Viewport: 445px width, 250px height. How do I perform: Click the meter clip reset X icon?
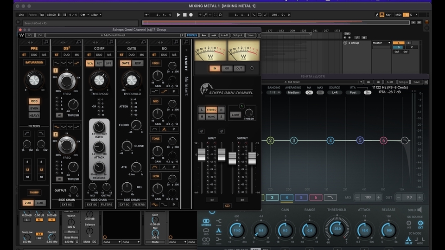tap(252, 69)
